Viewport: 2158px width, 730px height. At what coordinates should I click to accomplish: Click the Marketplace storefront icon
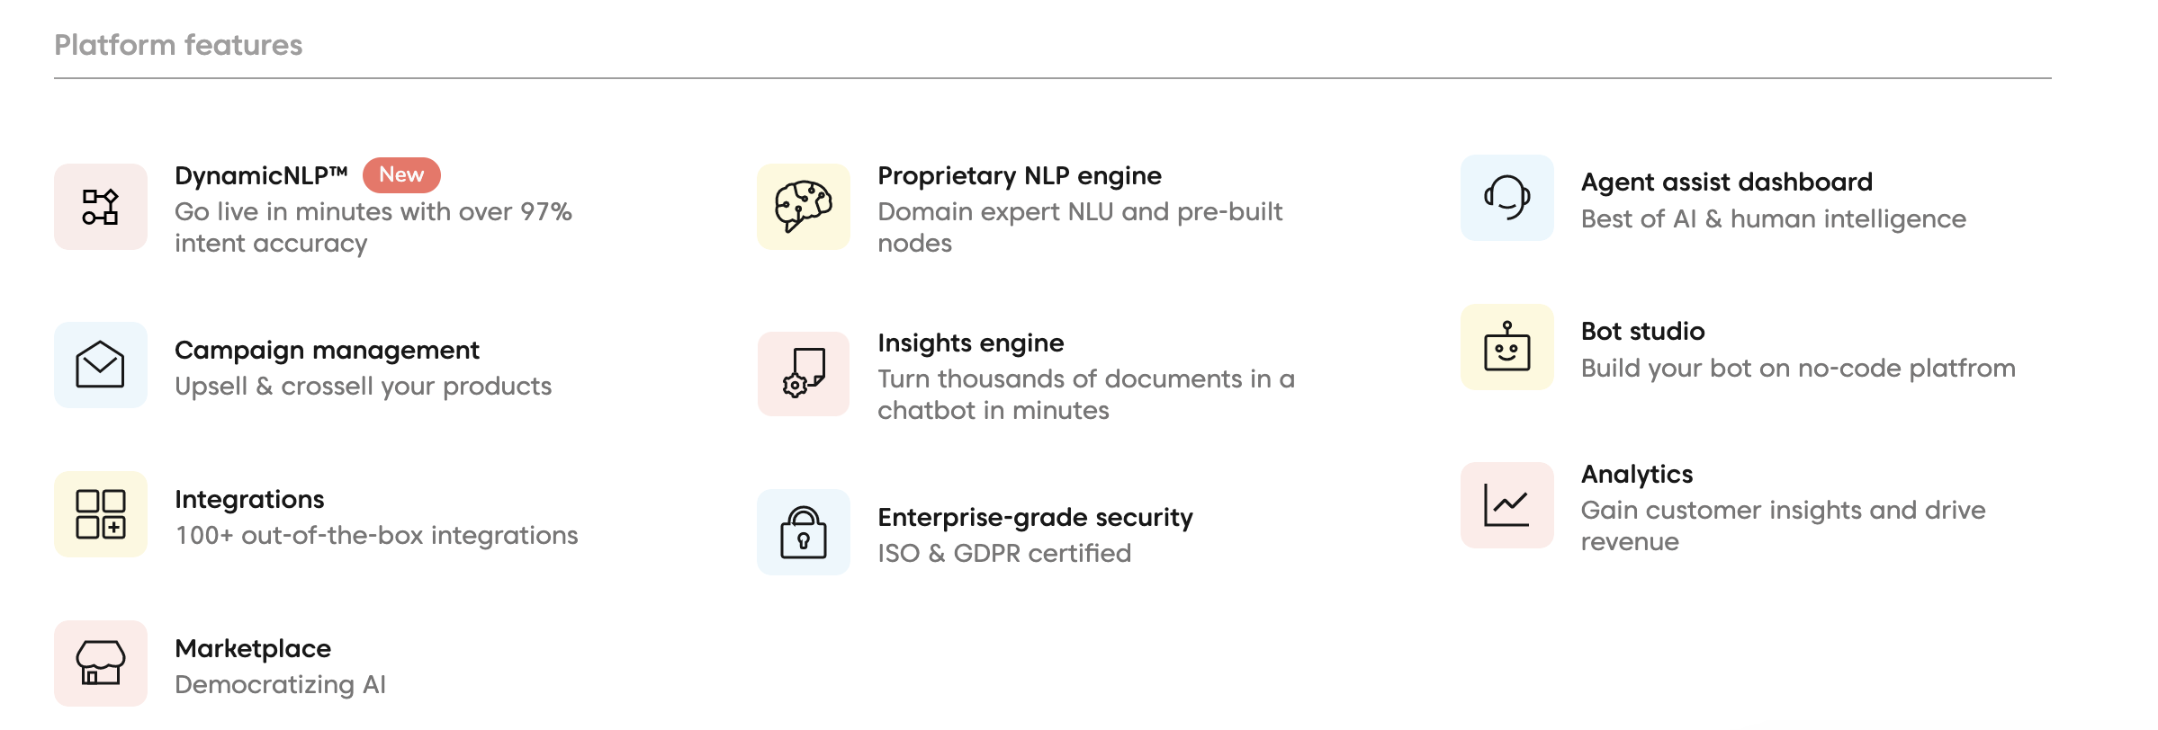pyautogui.click(x=101, y=663)
